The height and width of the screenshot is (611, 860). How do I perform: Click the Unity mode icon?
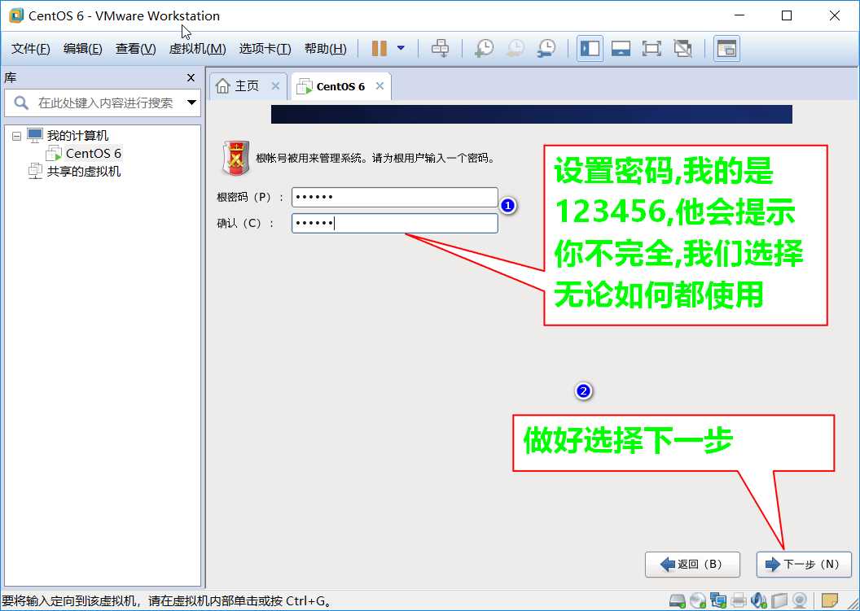tap(682, 49)
